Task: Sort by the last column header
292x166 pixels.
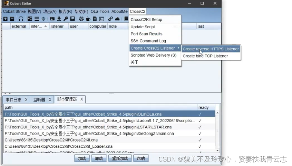Action: [208, 27]
